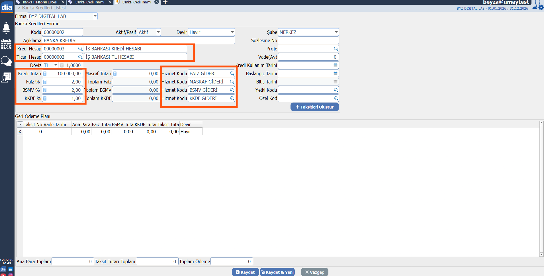Viewport: 544px width, 276px height.
Task: Open the calendar icon in the sidebar
Action: click(6, 44)
